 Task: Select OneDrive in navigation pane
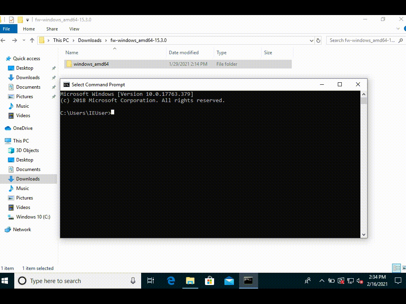coord(23,128)
